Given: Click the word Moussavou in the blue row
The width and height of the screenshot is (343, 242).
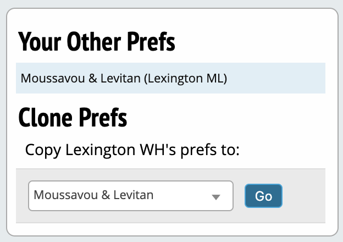Looking at the screenshot, I should pyautogui.click(x=46, y=78).
